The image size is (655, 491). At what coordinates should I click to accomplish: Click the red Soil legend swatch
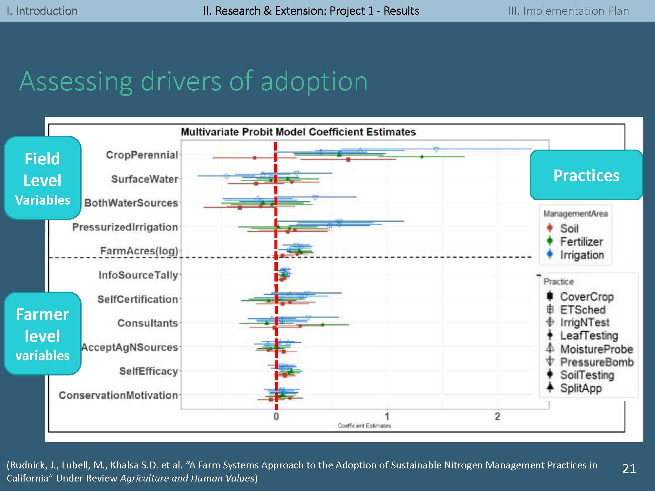[x=550, y=228]
